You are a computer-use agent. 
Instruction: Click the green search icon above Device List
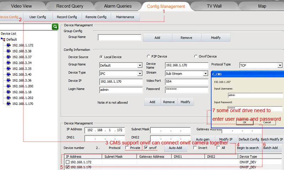coord(55,27)
